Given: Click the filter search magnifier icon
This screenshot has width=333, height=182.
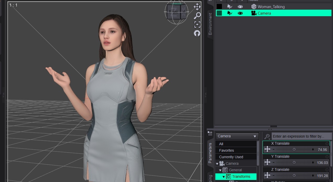Looking at the screenshot, I should (x=267, y=136).
